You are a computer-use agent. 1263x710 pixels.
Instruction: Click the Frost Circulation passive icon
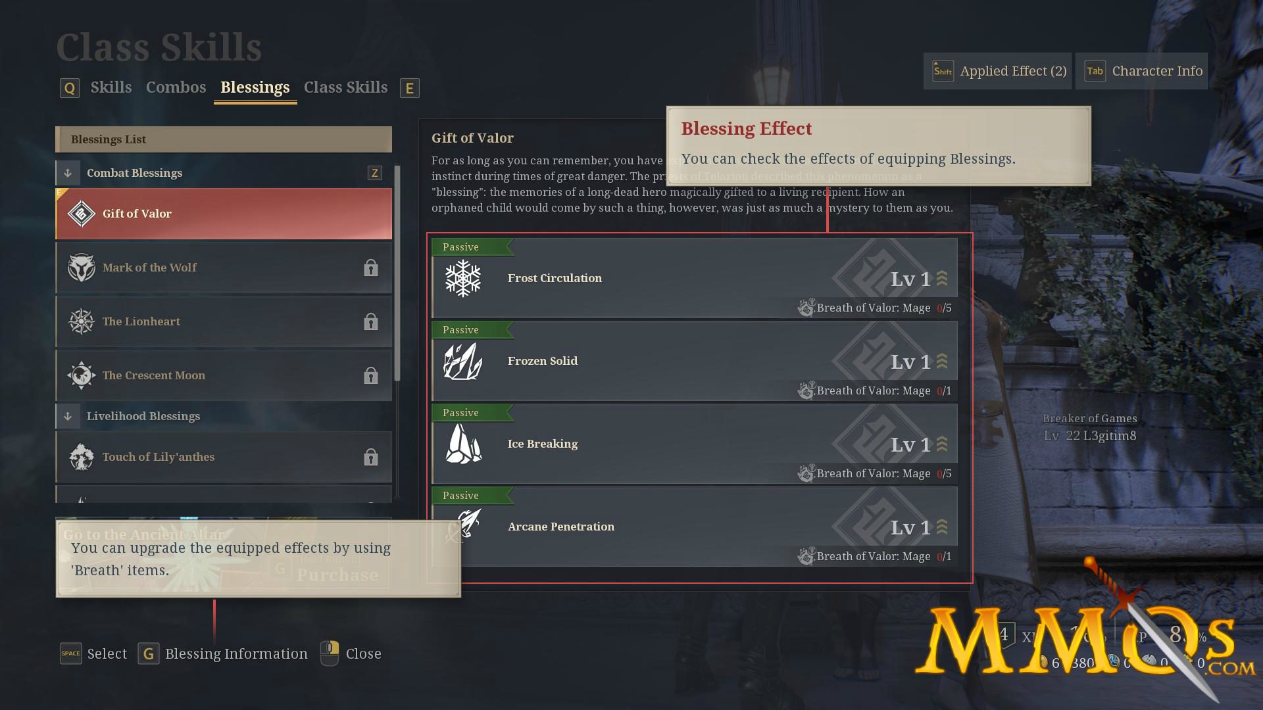click(462, 277)
